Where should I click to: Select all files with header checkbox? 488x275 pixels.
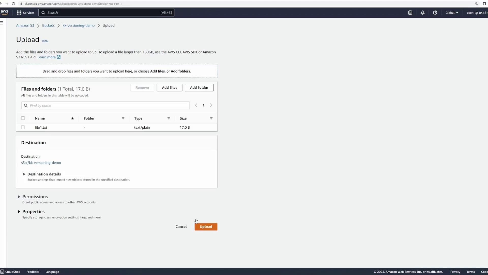[23, 118]
